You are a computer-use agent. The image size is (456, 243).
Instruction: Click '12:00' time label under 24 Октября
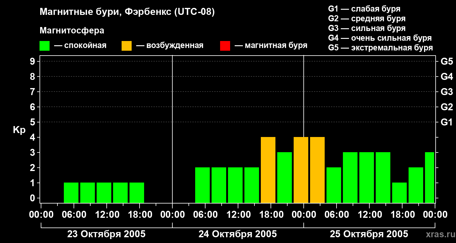pyautogui.click(x=238, y=214)
